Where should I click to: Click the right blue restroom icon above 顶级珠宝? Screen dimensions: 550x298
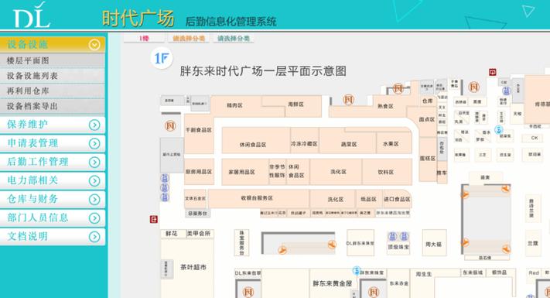click(x=404, y=236)
